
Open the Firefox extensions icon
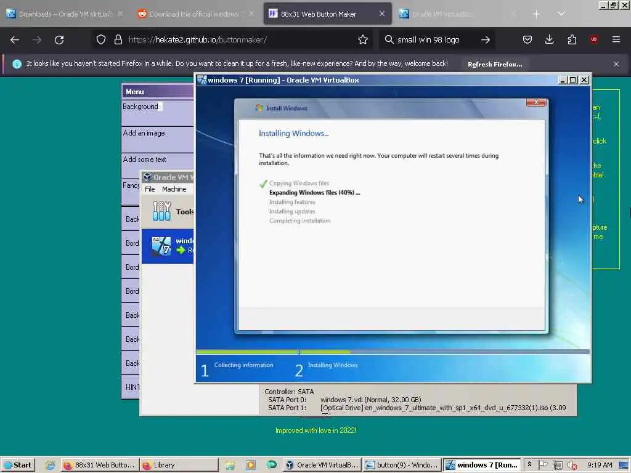(572, 39)
